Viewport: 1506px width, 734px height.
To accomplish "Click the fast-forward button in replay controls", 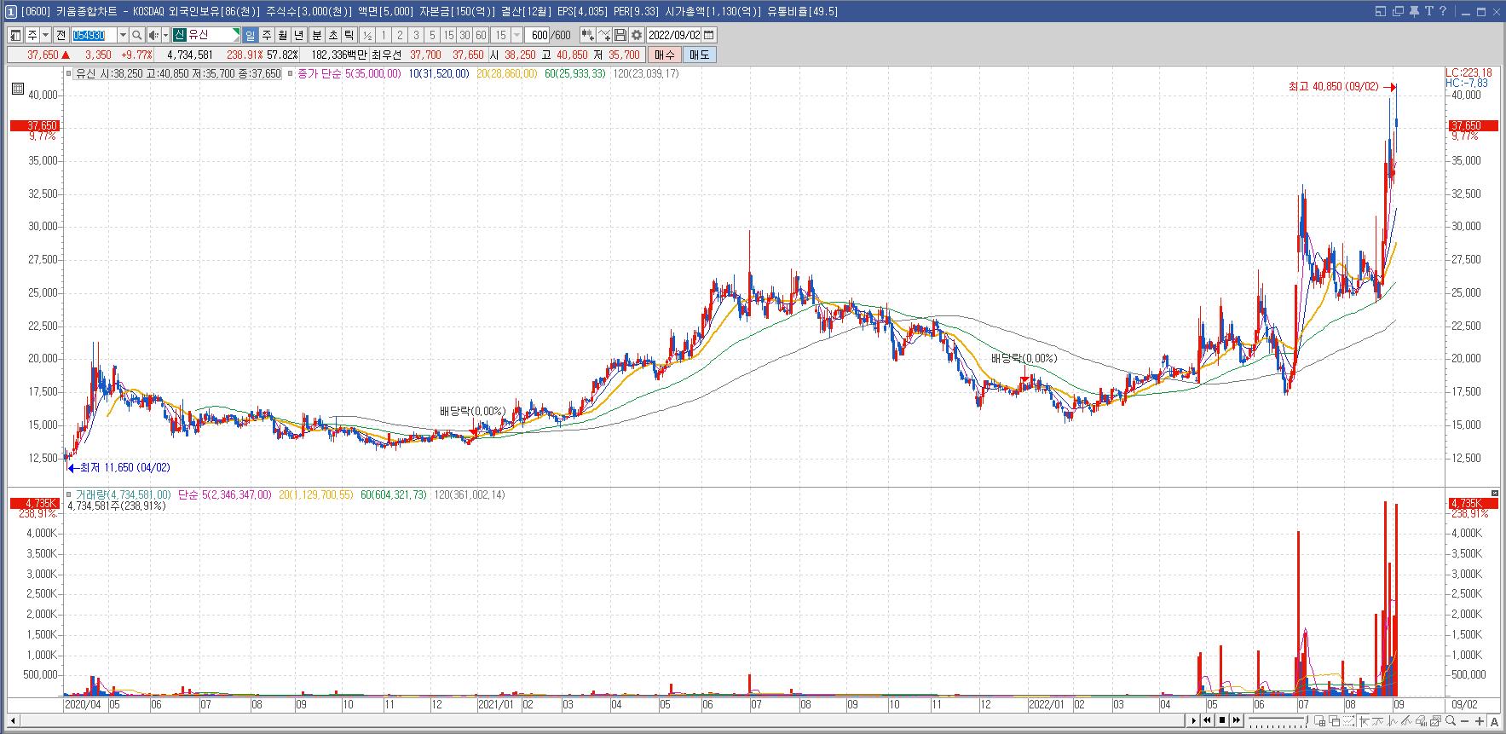I will click(x=1237, y=721).
